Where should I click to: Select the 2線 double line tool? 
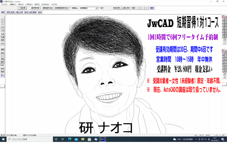point(2,34)
